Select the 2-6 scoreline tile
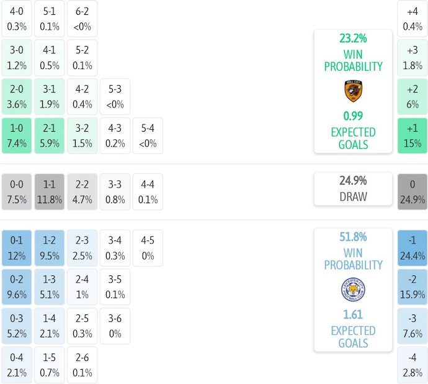Image resolution: width=428 pixels, height=384 pixels. tap(82, 365)
